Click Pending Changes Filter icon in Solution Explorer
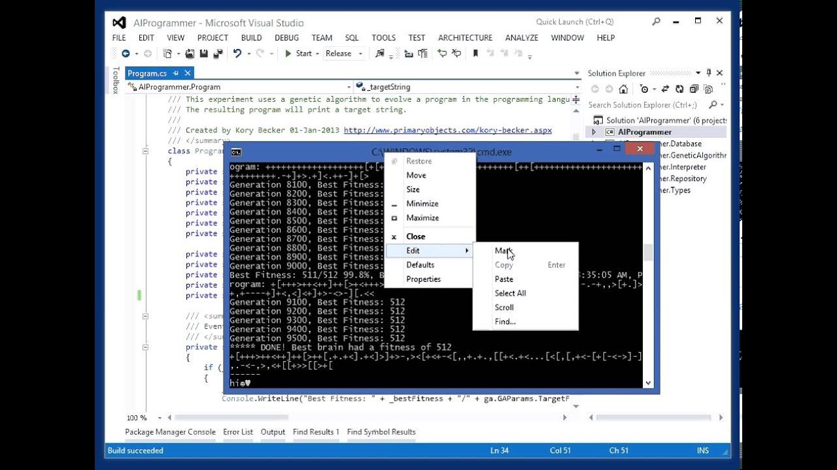The height and width of the screenshot is (470, 837). [x=644, y=89]
